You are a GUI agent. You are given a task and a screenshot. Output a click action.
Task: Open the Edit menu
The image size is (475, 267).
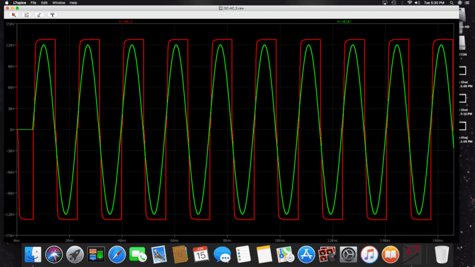tap(44, 3)
